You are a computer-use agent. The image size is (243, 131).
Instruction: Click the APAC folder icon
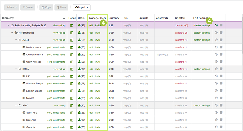click(x=20, y=105)
